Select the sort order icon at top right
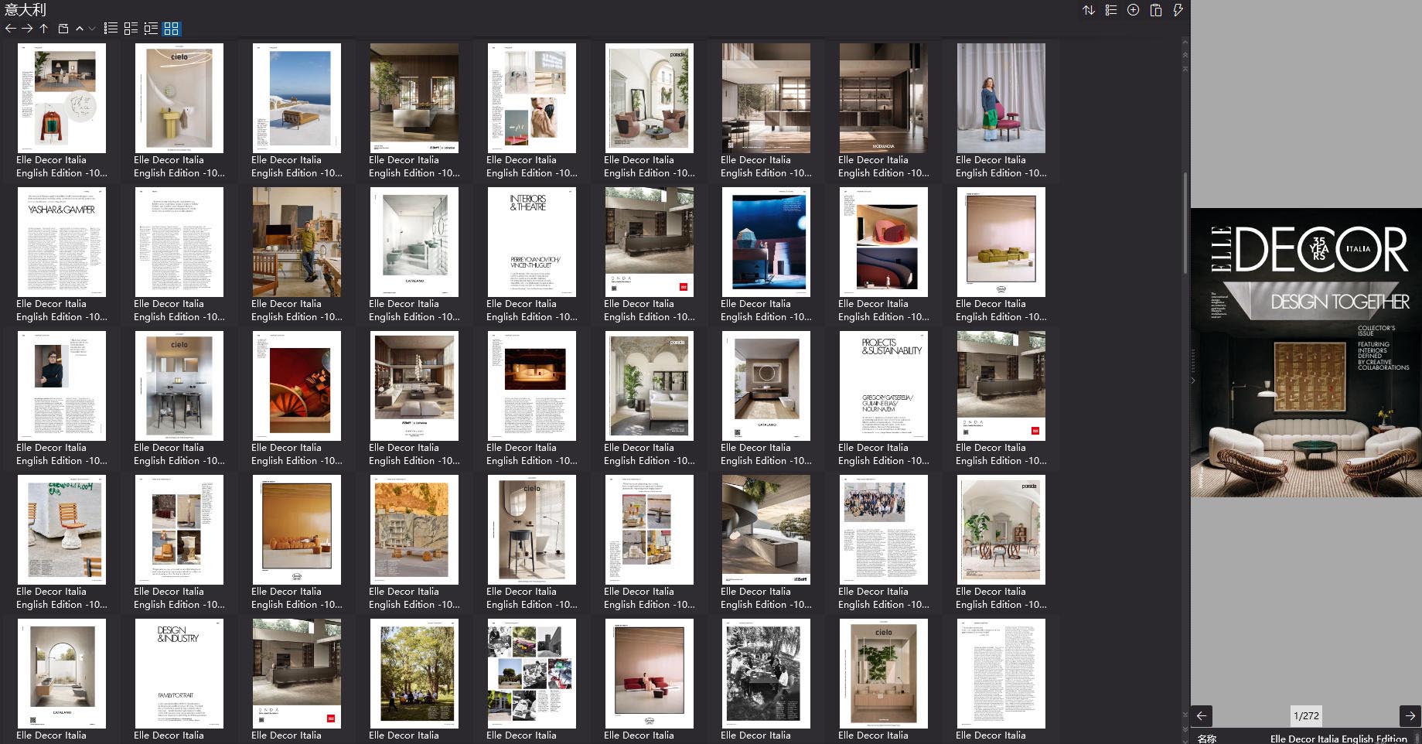 (x=1089, y=10)
